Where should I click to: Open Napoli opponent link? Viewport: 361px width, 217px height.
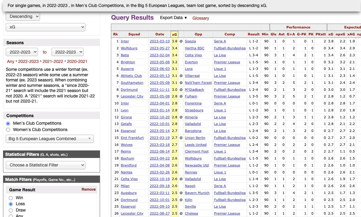pyautogui.click(x=190, y=186)
